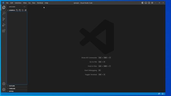Open the Edit menu

[x=11, y=3]
